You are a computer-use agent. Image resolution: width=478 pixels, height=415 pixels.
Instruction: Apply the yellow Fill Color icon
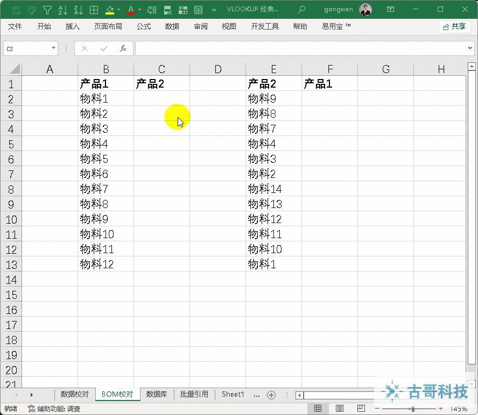(109, 9)
